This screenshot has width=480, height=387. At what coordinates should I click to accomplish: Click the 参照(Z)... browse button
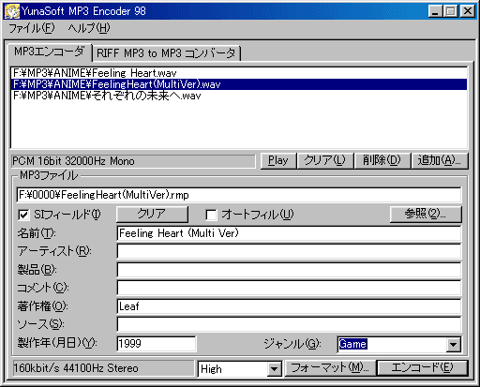426,215
